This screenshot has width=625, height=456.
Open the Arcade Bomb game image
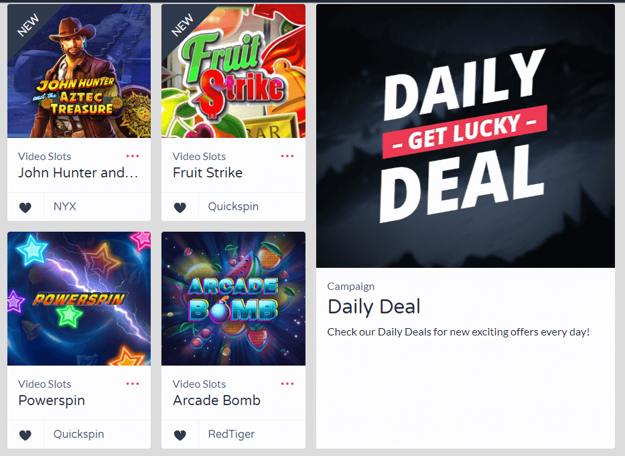(x=234, y=299)
